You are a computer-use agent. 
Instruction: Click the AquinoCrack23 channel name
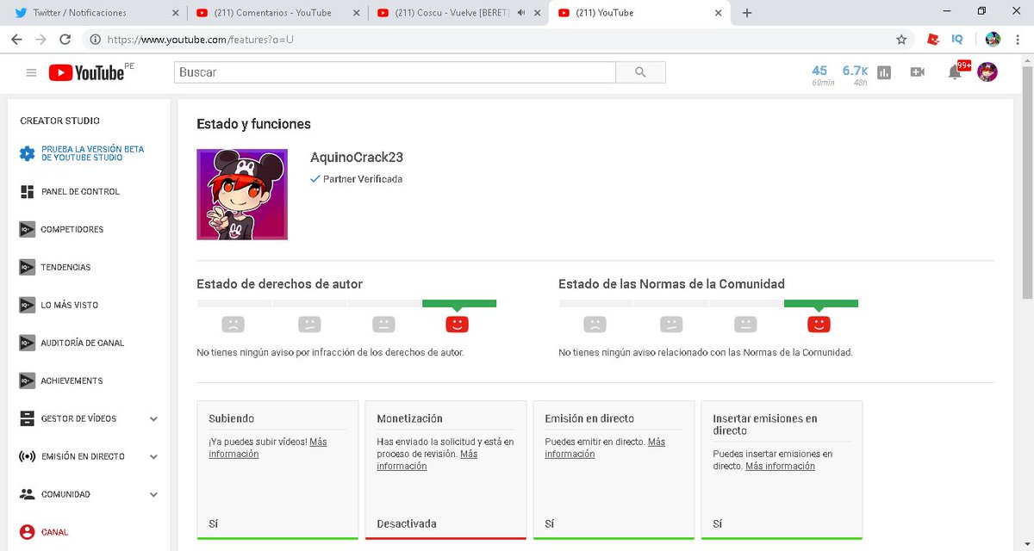coord(357,158)
